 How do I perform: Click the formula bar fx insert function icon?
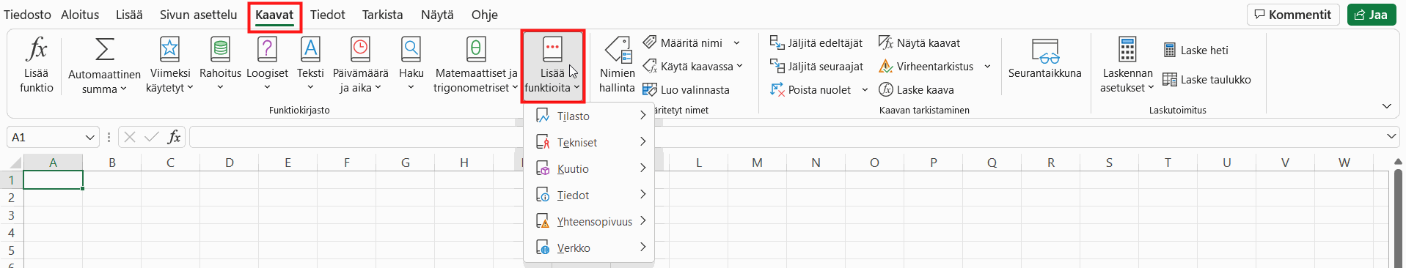(174, 137)
